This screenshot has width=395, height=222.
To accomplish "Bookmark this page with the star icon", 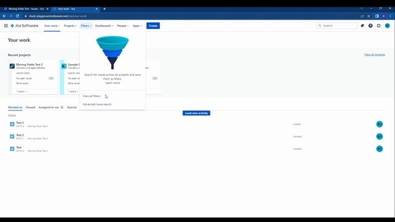I will click(x=369, y=16).
